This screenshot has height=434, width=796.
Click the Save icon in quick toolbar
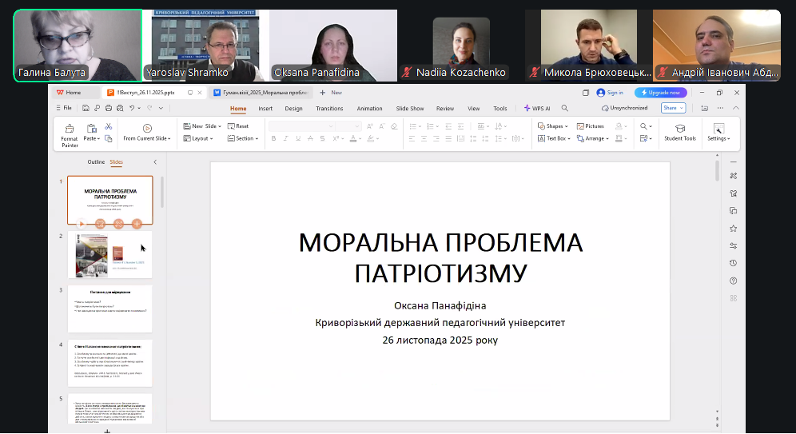[86, 108]
